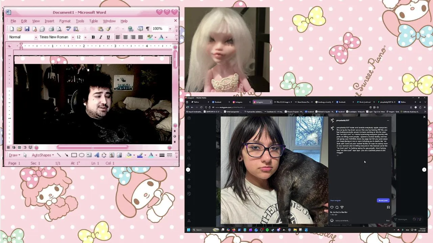The image size is (433, 243).
Task: Open the Draw menu dropdown
Action: point(14,155)
